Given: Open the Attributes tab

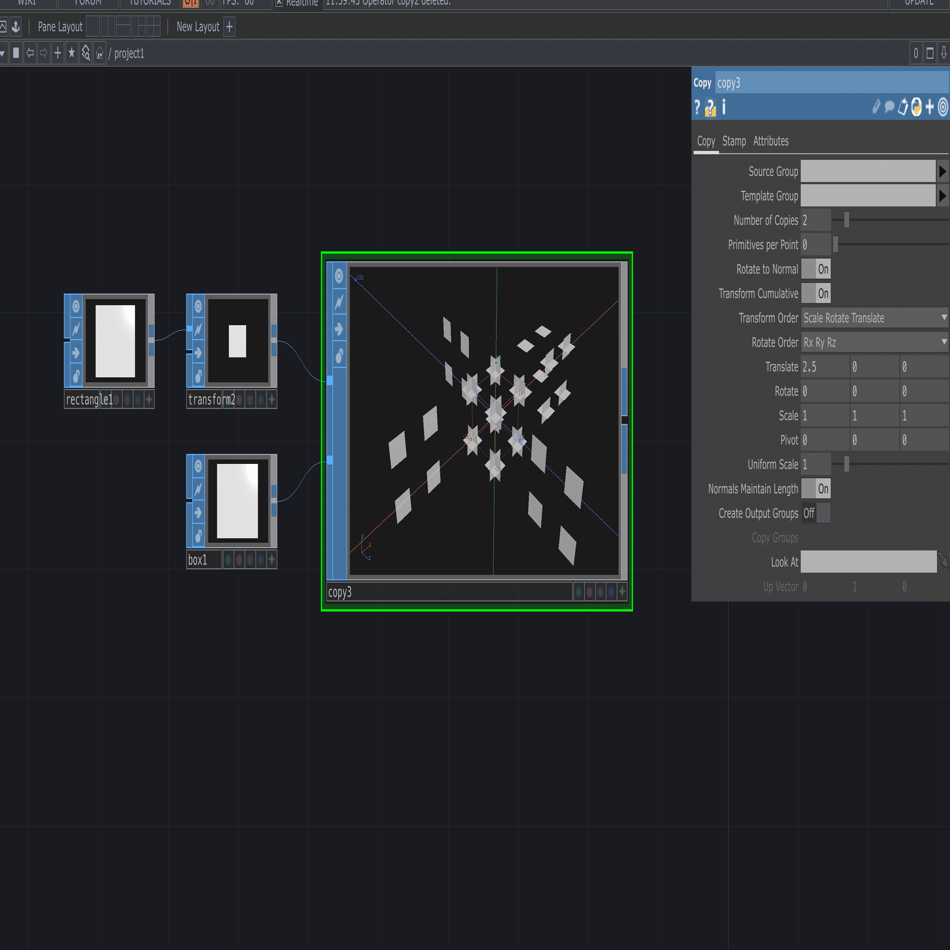Looking at the screenshot, I should pyautogui.click(x=770, y=142).
